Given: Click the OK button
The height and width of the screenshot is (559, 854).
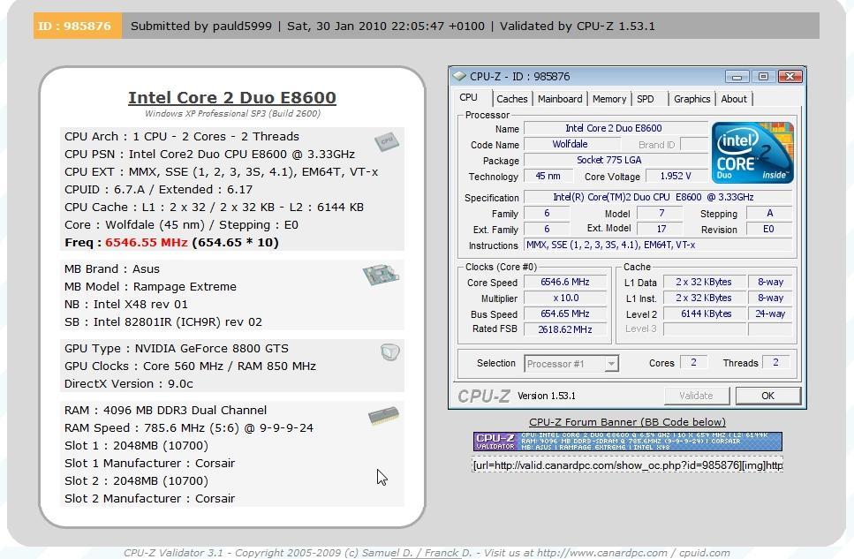Looking at the screenshot, I should 768,396.
